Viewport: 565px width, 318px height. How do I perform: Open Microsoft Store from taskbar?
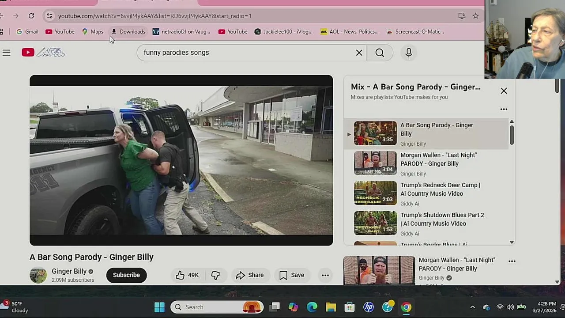350,307
